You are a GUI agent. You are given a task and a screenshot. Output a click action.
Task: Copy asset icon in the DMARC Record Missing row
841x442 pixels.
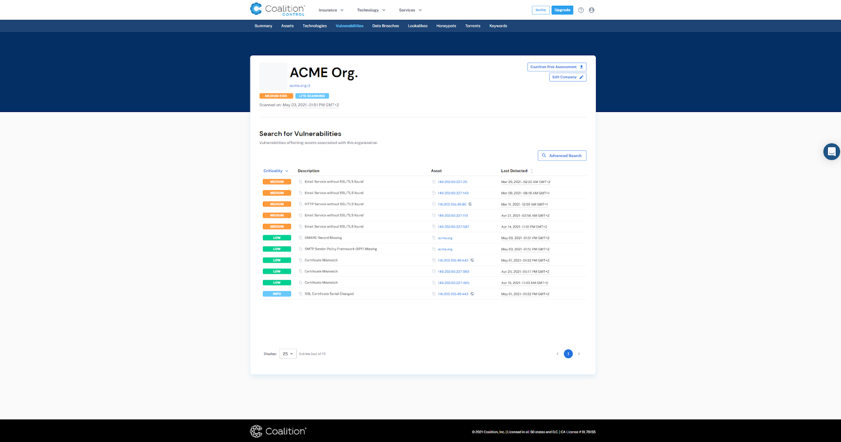tap(434, 238)
